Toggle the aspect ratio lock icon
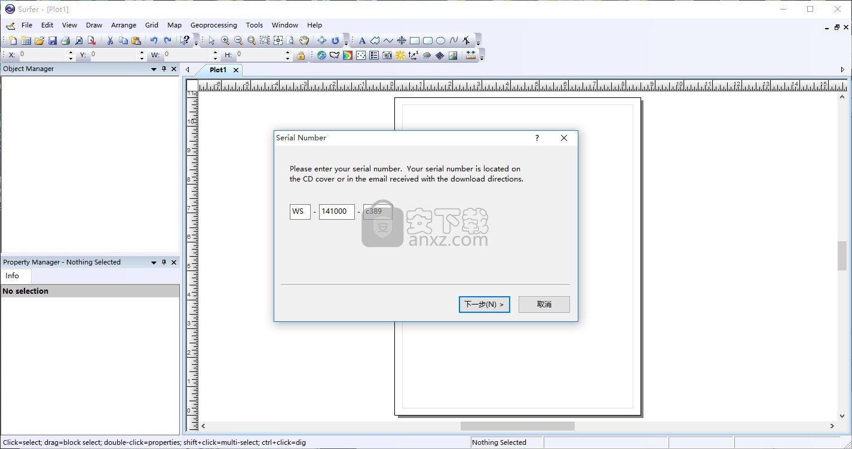Viewport: 852px width, 449px height. [301, 56]
